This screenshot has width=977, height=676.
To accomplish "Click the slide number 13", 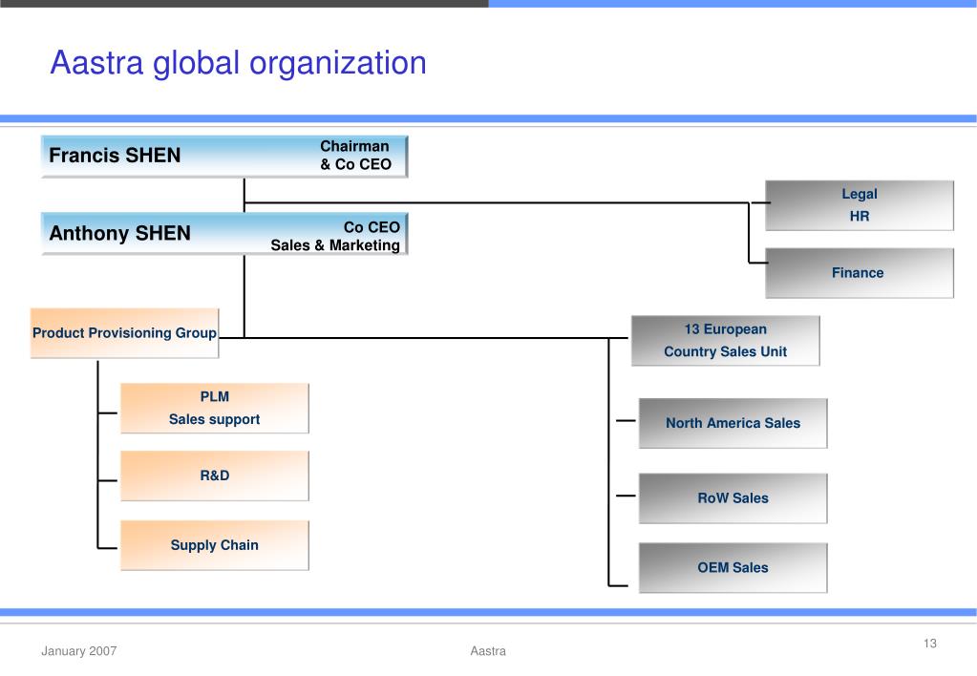I will pyautogui.click(x=930, y=643).
